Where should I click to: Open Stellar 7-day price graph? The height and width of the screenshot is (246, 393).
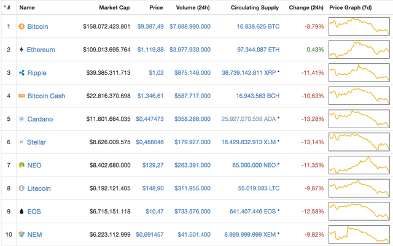click(x=359, y=142)
